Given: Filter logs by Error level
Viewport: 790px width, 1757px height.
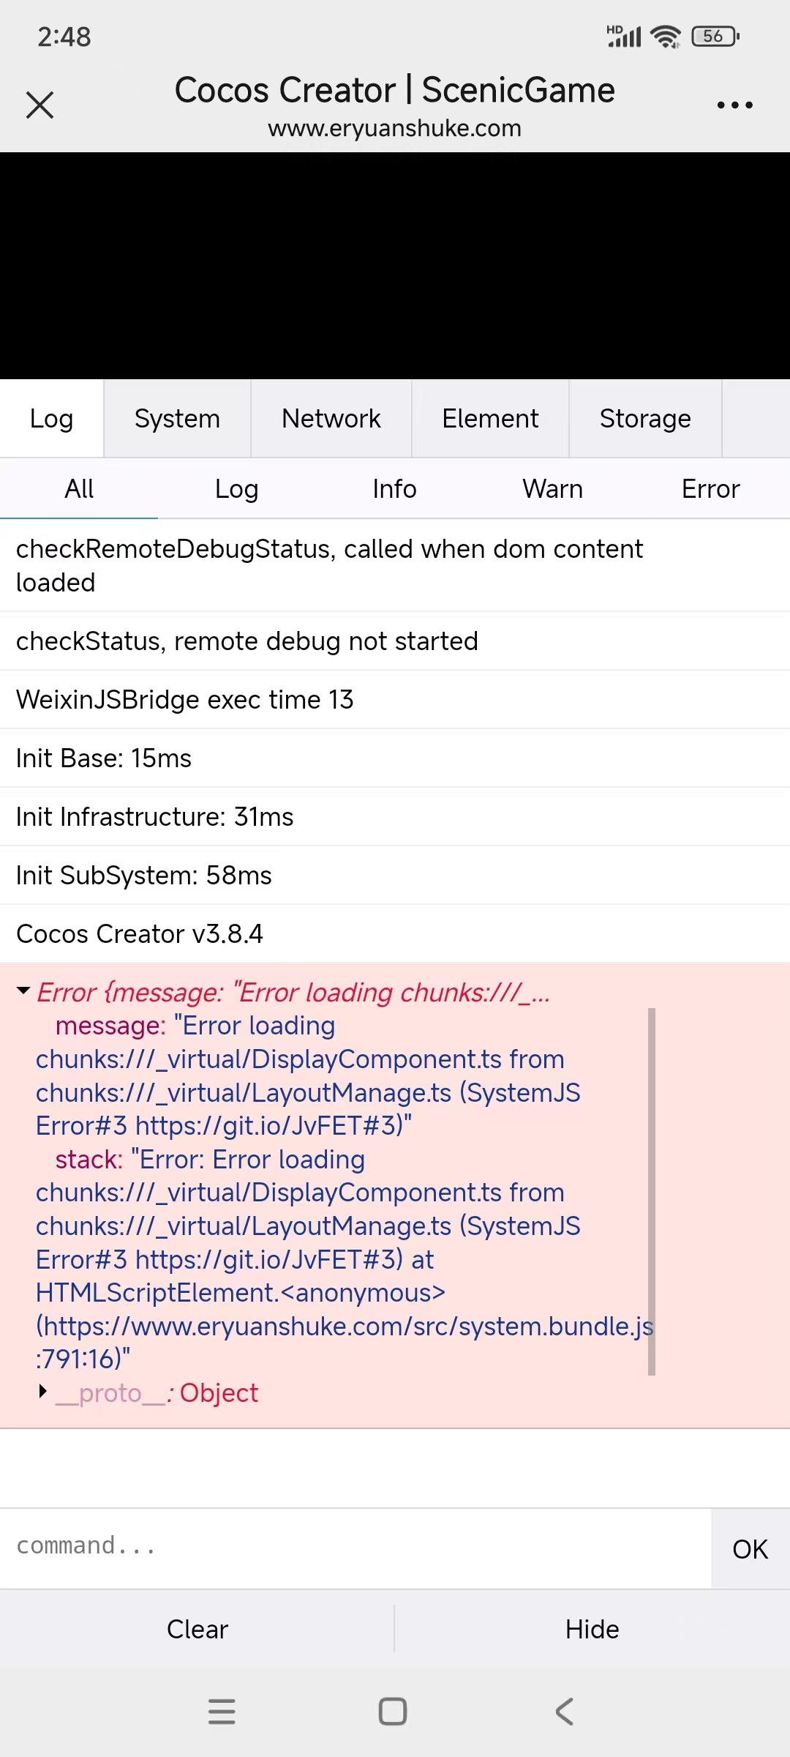Looking at the screenshot, I should [710, 489].
